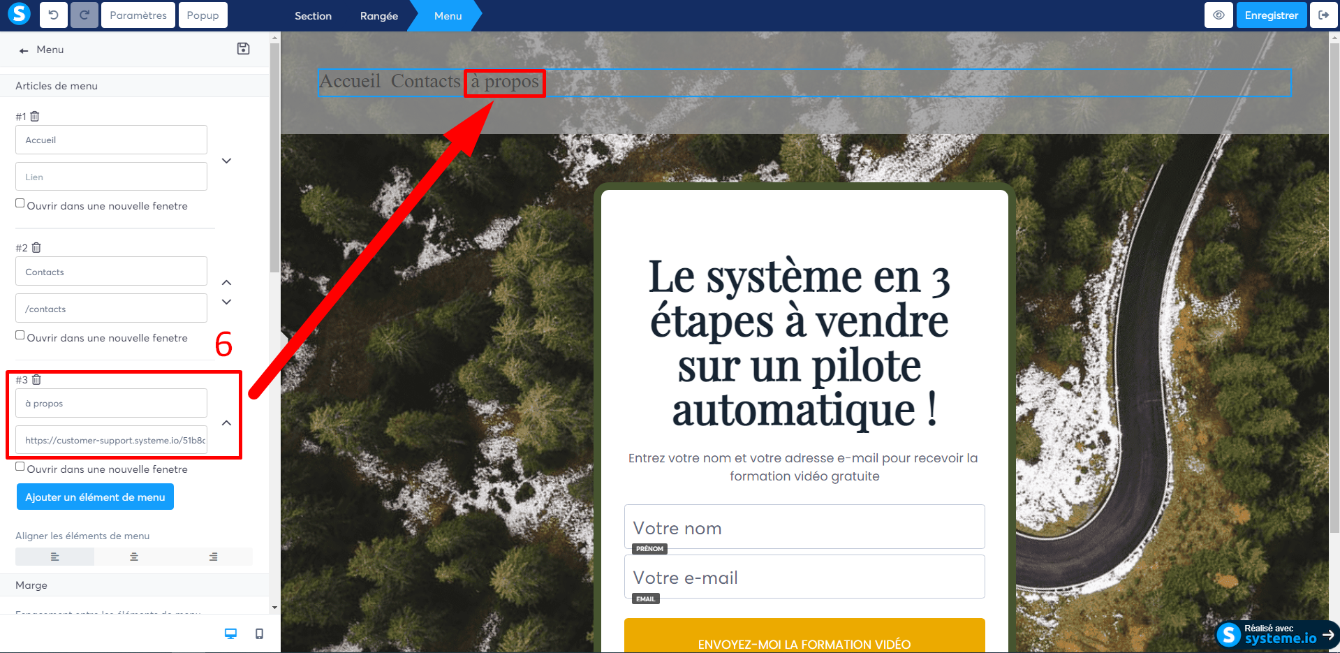Edit the customer-support URL field

point(111,440)
